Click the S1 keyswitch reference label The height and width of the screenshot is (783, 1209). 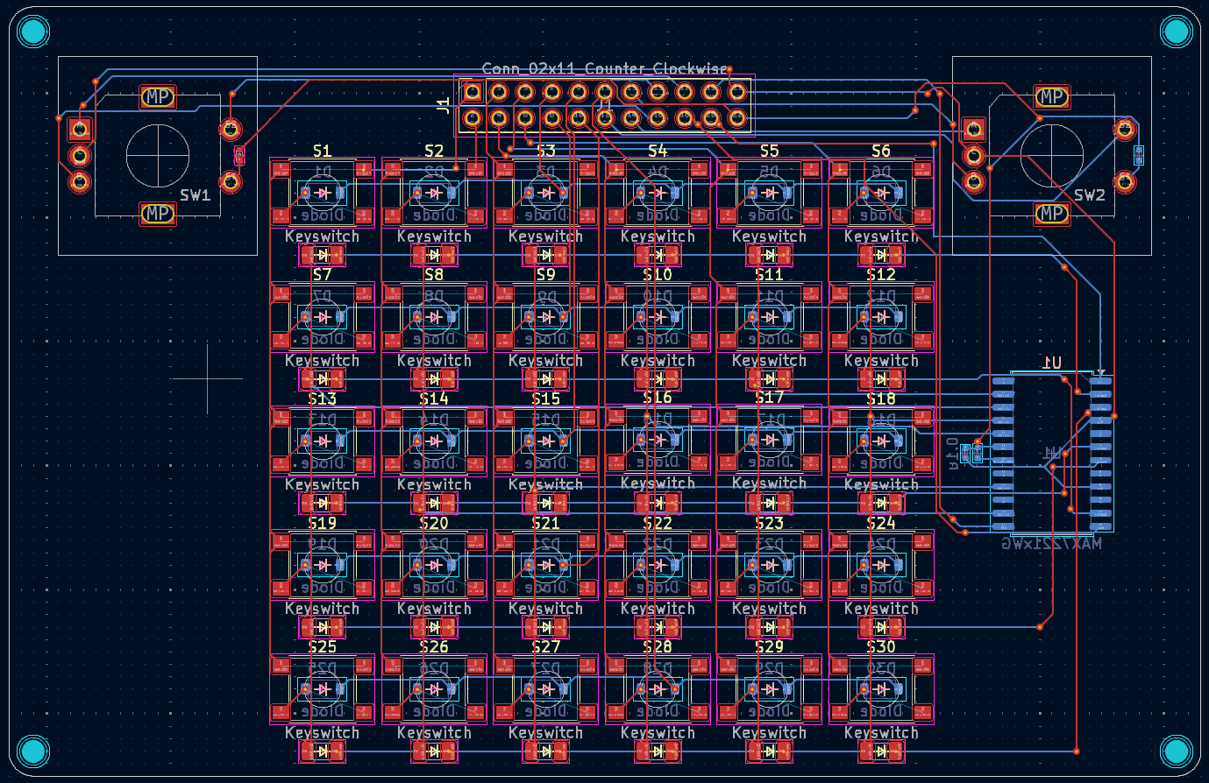click(323, 150)
